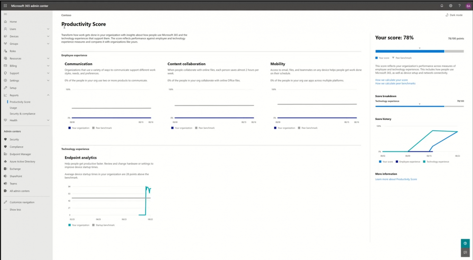This screenshot has height=260, width=473.
Task: Click the Users icon in sidebar
Action: [x=5, y=29]
